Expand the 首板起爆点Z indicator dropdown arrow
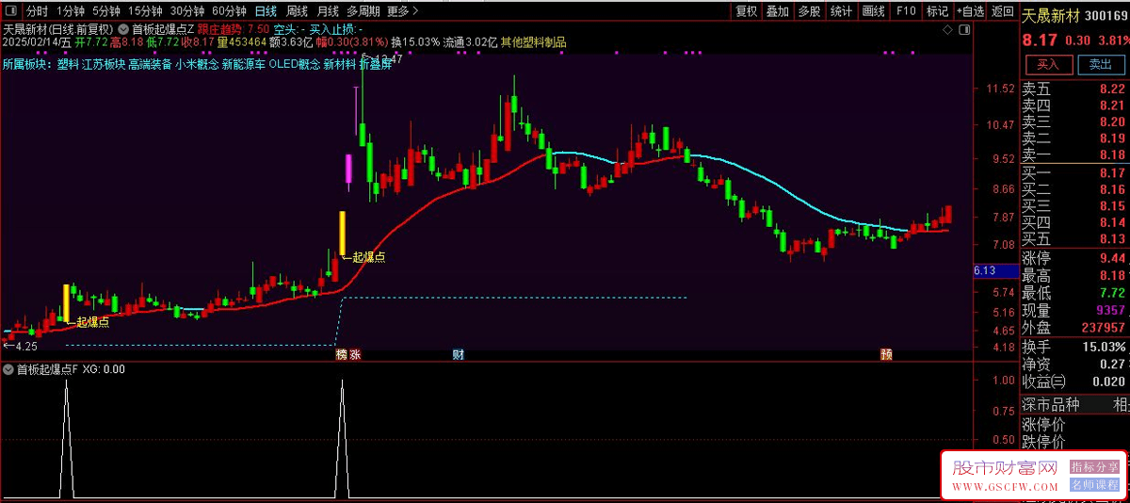Image resolution: width=1130 pixels, height=503 pixels. [123, 29]
